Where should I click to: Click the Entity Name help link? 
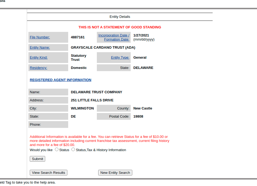click(x=40, y=48)
